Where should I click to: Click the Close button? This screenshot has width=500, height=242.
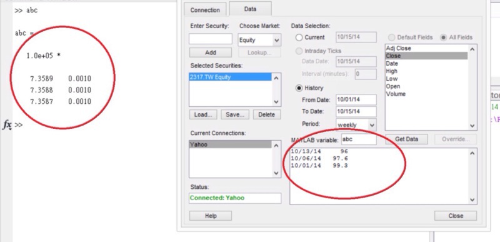[x=456, y=216]
